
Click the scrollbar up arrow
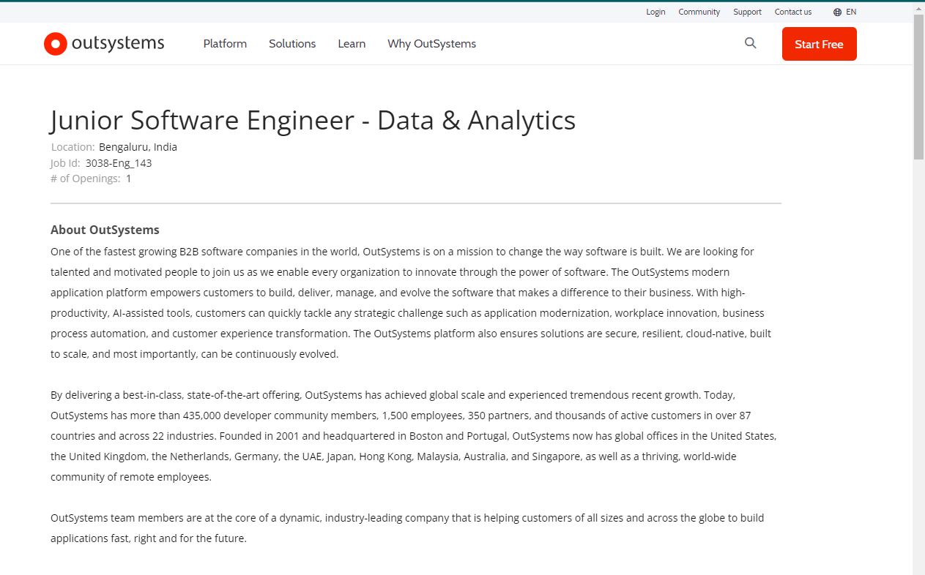[918, 7]
